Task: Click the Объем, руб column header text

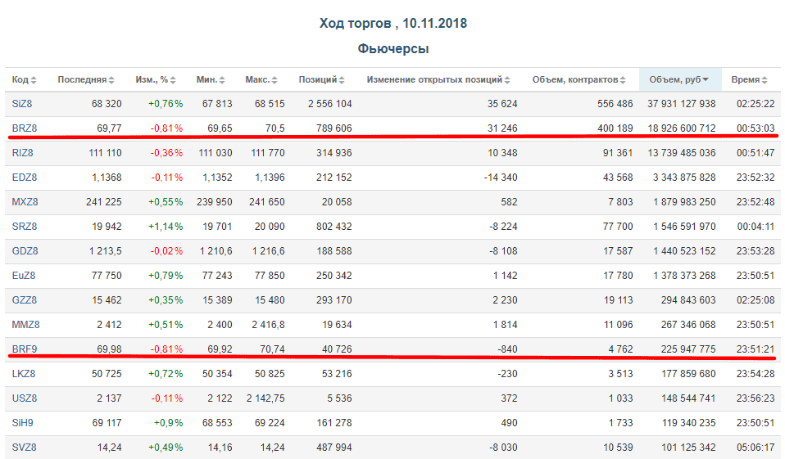Action: [x=674, y=80]
